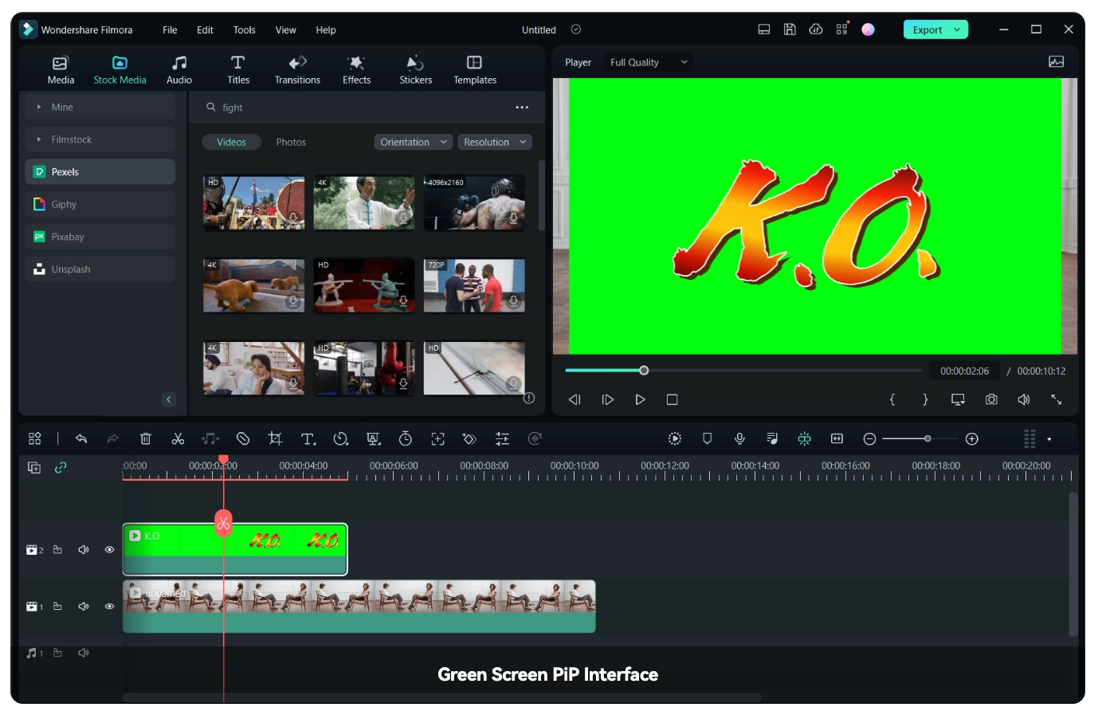The height and width of the screenshot is (719, 1098).
Task: Open the Full Quality playback dropdown
Action: [647, 61]
